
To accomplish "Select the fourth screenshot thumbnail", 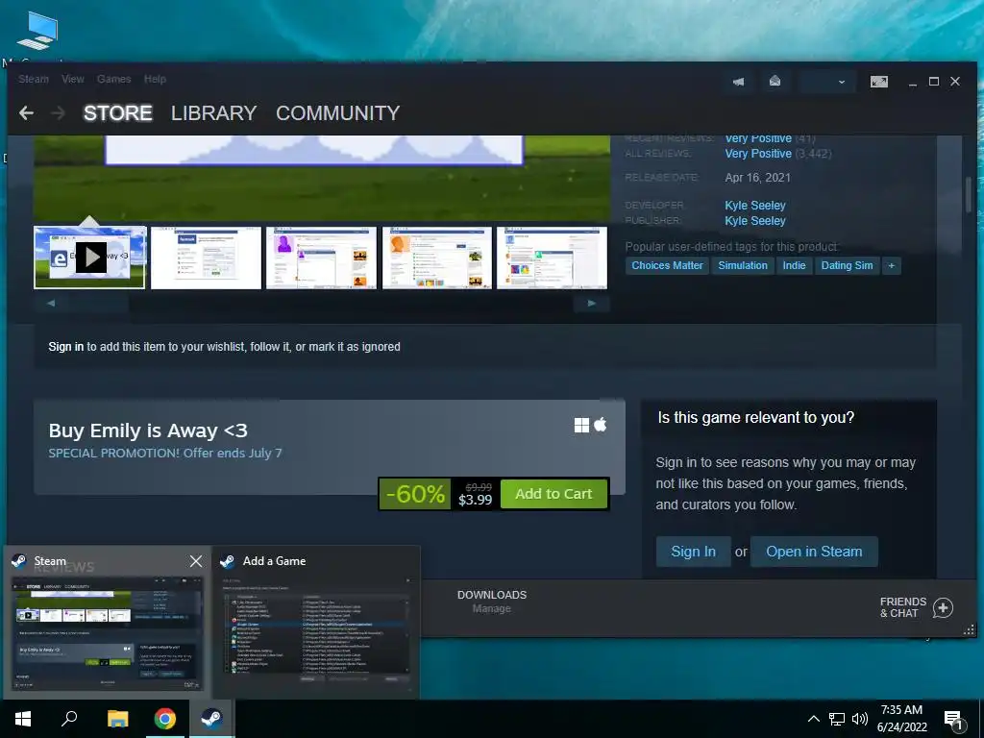I will (437, 258).
